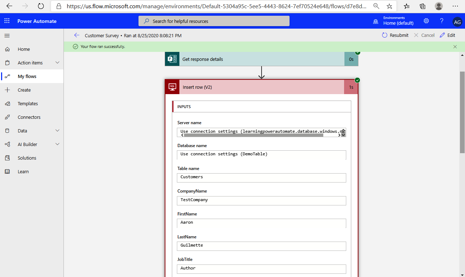465x277 pixels.
Task: Open the Home (default) environment picker
Action: 398,21
